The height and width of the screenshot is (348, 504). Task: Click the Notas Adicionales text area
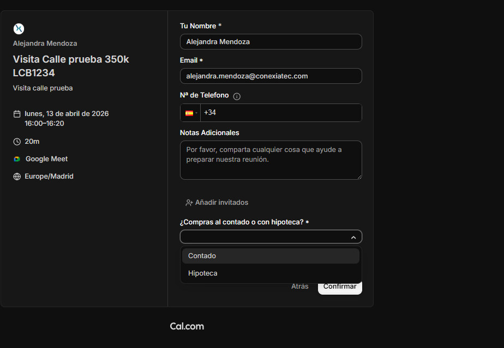271,160
